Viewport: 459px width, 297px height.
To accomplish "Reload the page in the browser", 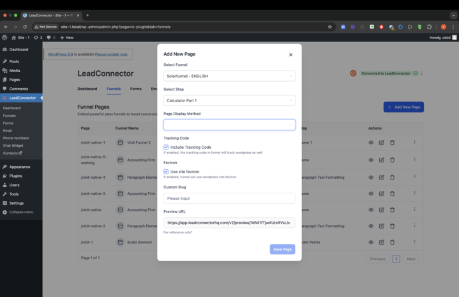I will (x=25, y=27).
